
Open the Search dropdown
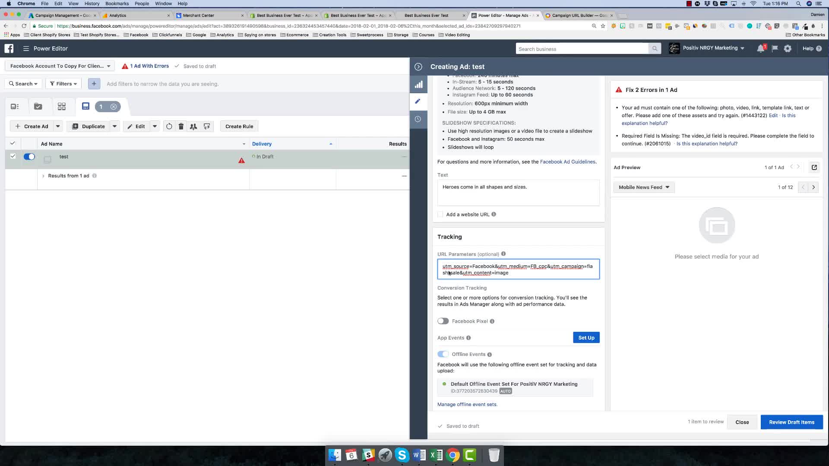(x=23, y=84)
